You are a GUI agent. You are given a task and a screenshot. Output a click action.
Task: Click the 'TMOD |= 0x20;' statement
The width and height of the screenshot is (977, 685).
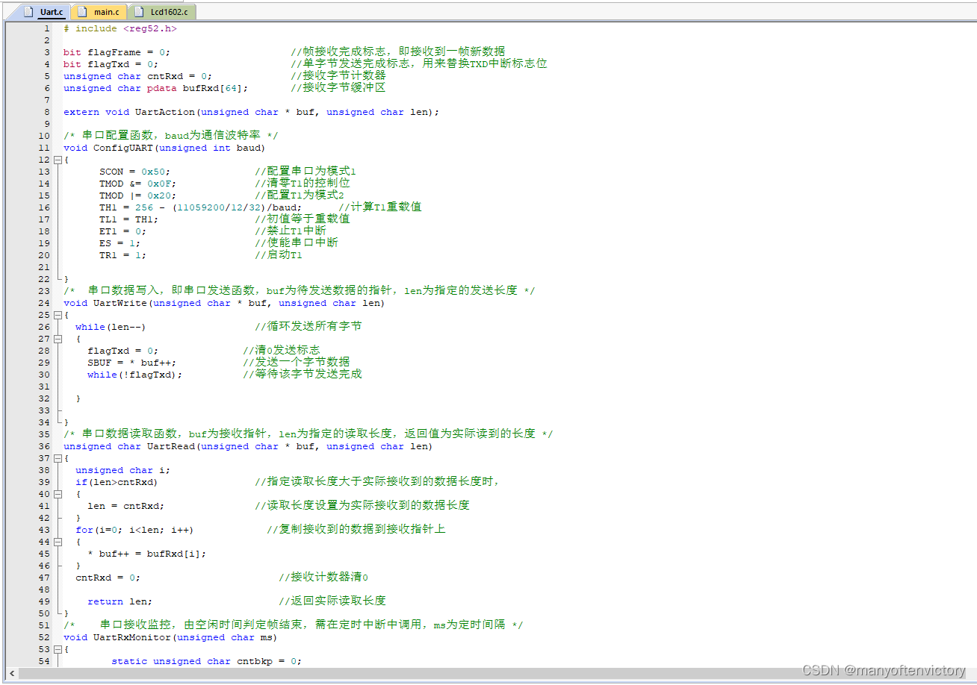click(x=137, y=196)
